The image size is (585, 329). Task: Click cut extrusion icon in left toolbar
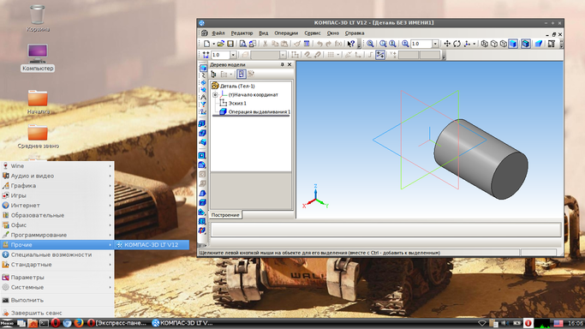pyautogui.click(x=203, y=133)
